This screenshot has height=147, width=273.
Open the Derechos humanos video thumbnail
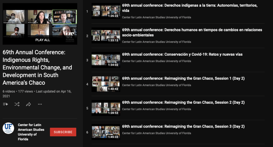coord(106,36)
